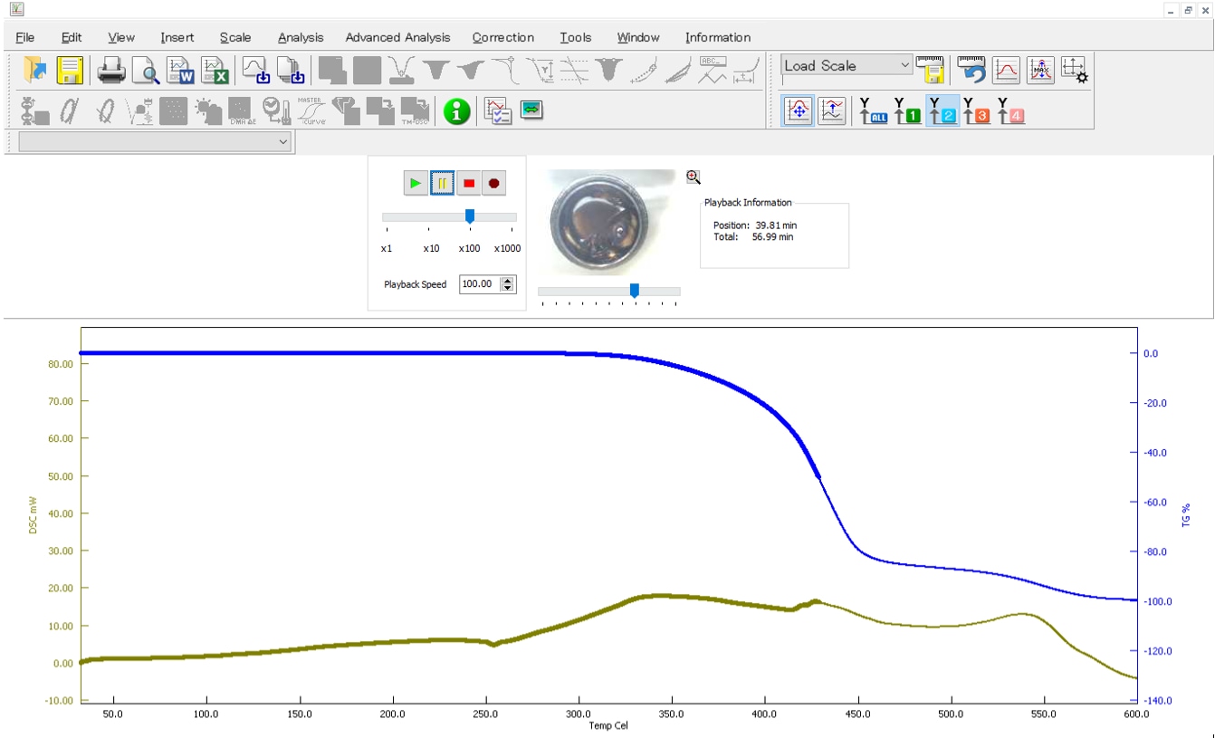
Task: Export data to Word document icon
Action: click(180, 70)
